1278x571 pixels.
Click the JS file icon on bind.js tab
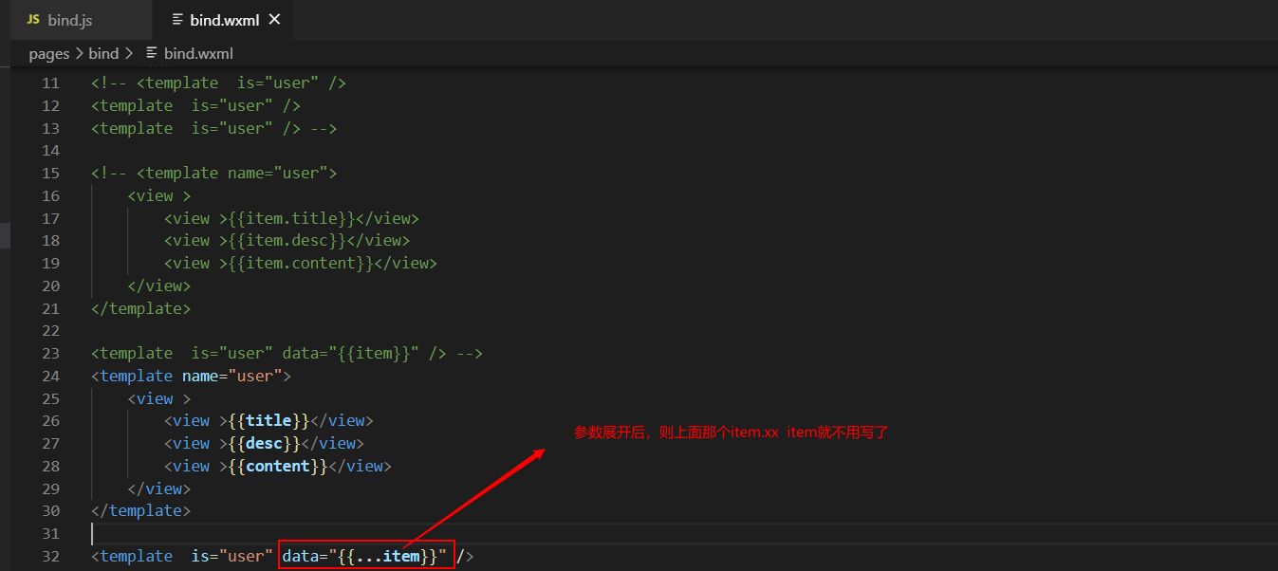pyautogui.click(x=33, y=20)
